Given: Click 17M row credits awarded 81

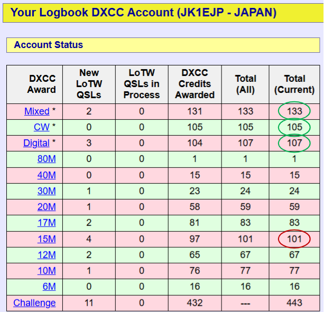Looking at the screenshot, I should (x=195, y=223).
